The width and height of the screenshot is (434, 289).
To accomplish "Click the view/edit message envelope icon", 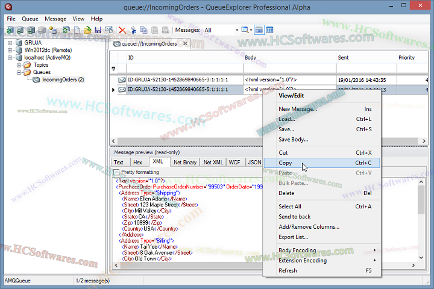I will [x=108, y=30].
